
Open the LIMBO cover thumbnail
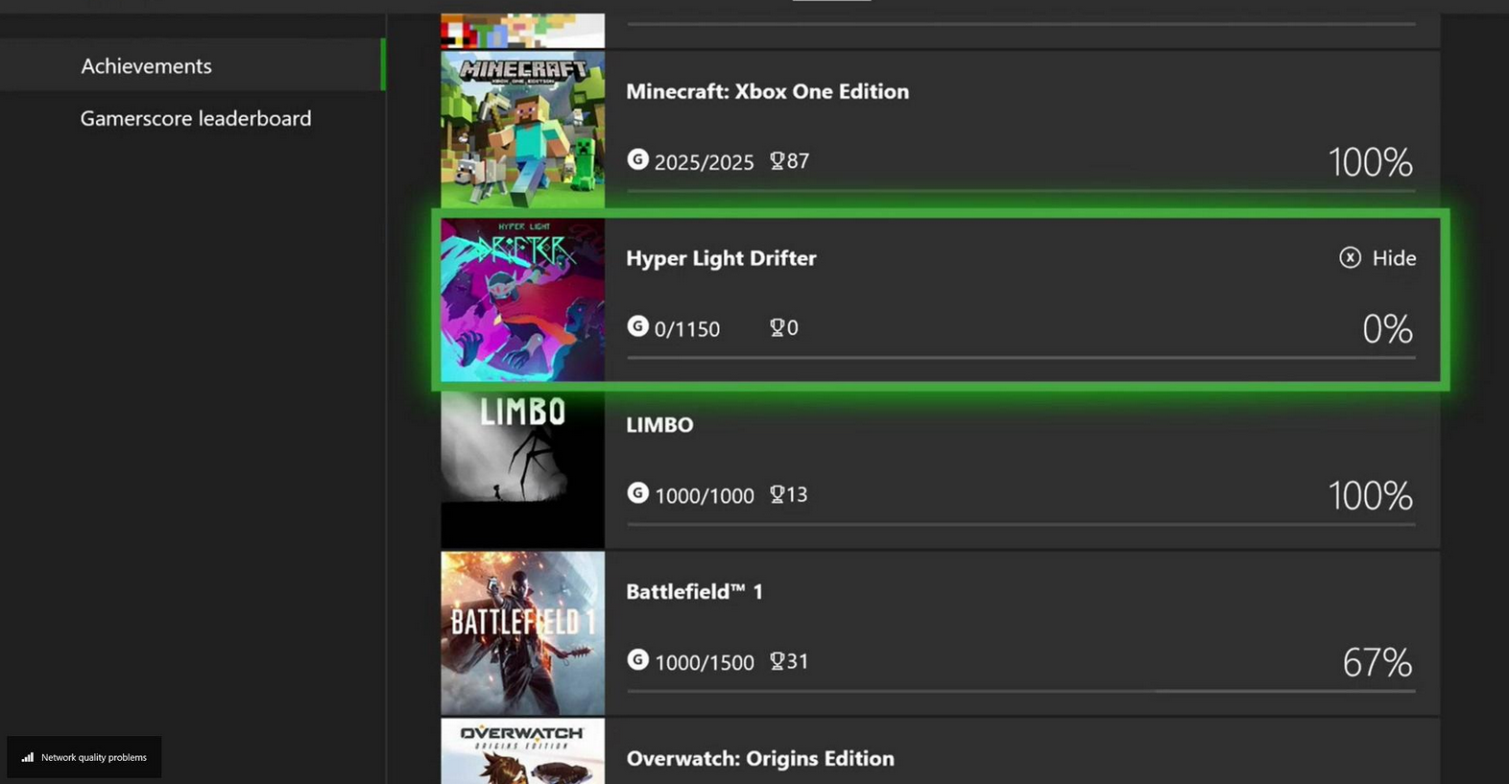tap(522, 467)
